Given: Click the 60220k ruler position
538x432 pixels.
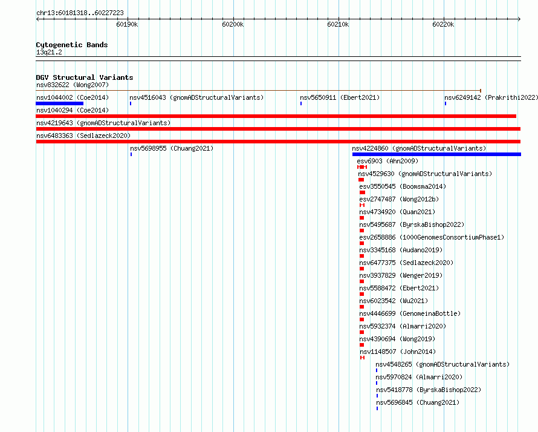Looking at the screenshot, I should coord(443,24).
